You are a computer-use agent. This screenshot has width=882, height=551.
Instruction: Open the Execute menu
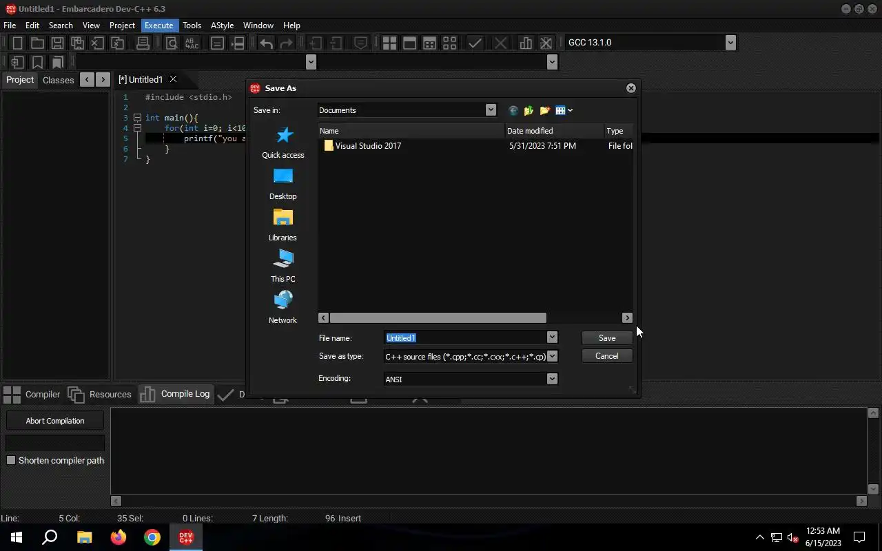158,25
